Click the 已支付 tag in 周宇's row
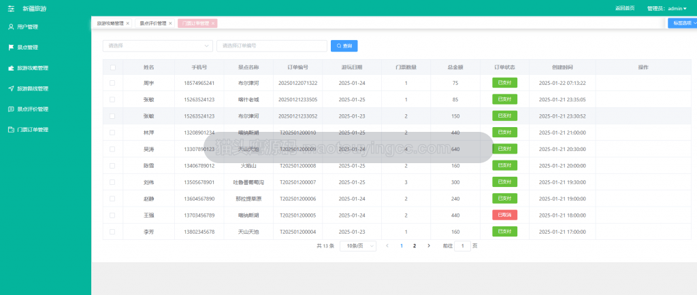The image size is (697, 295). click(x=504, y=82)
